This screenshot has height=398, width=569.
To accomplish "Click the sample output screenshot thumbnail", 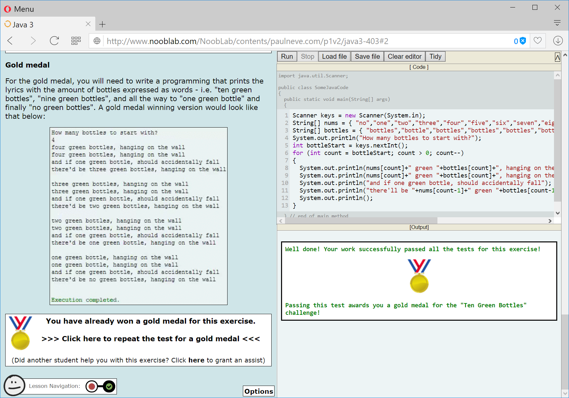I will click(138, 216).
